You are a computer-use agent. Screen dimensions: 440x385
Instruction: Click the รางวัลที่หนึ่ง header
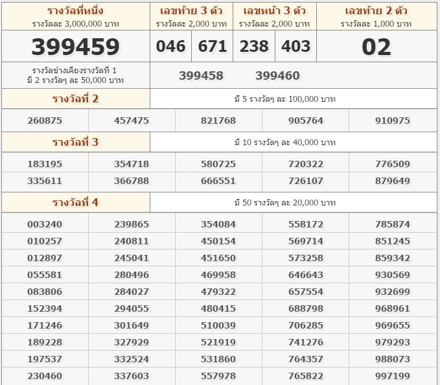[75, 11]
